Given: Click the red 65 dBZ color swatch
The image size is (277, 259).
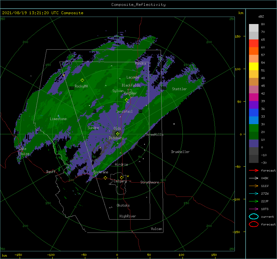Looking at the screenshot, I should (254, 43).
